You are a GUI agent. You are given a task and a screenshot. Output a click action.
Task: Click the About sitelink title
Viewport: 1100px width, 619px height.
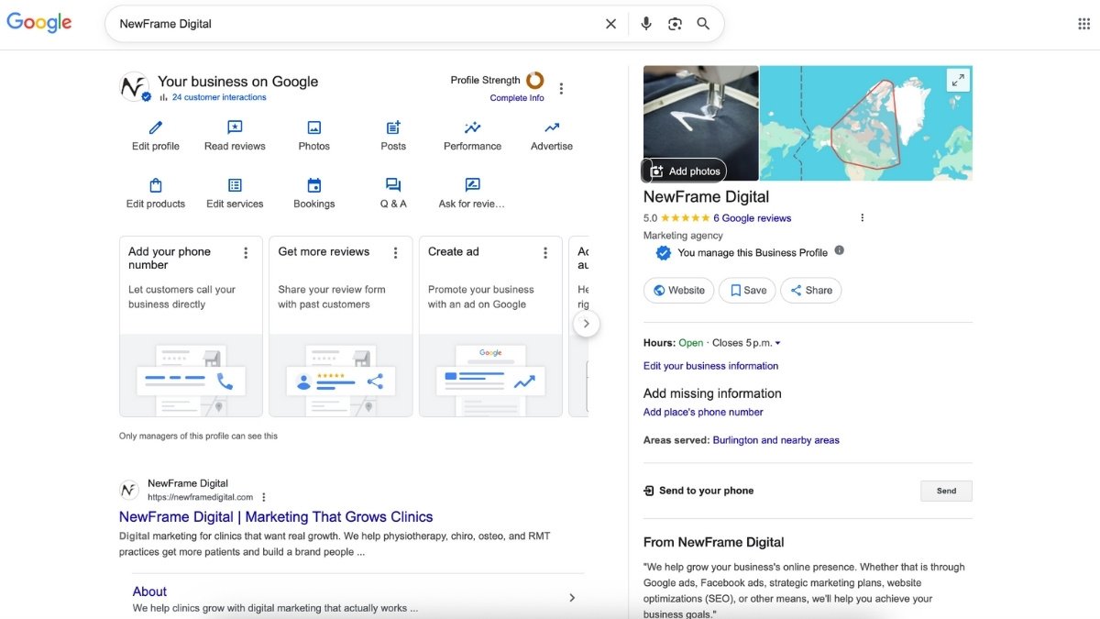pos(149,591)
